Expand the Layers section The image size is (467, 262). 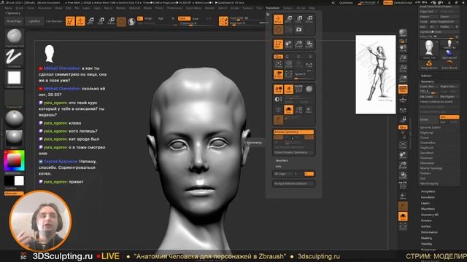pos(425,203)
